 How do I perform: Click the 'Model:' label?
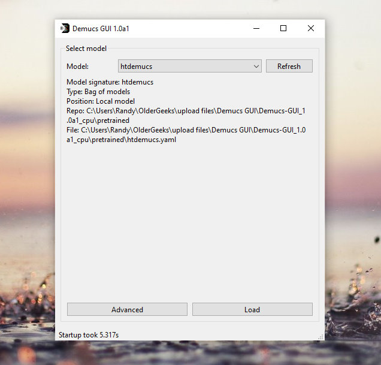(77, 67)
